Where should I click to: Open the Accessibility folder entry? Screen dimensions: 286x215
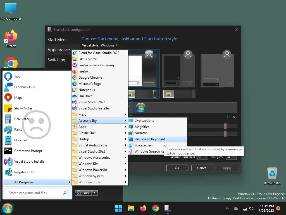tap(100, 121)
